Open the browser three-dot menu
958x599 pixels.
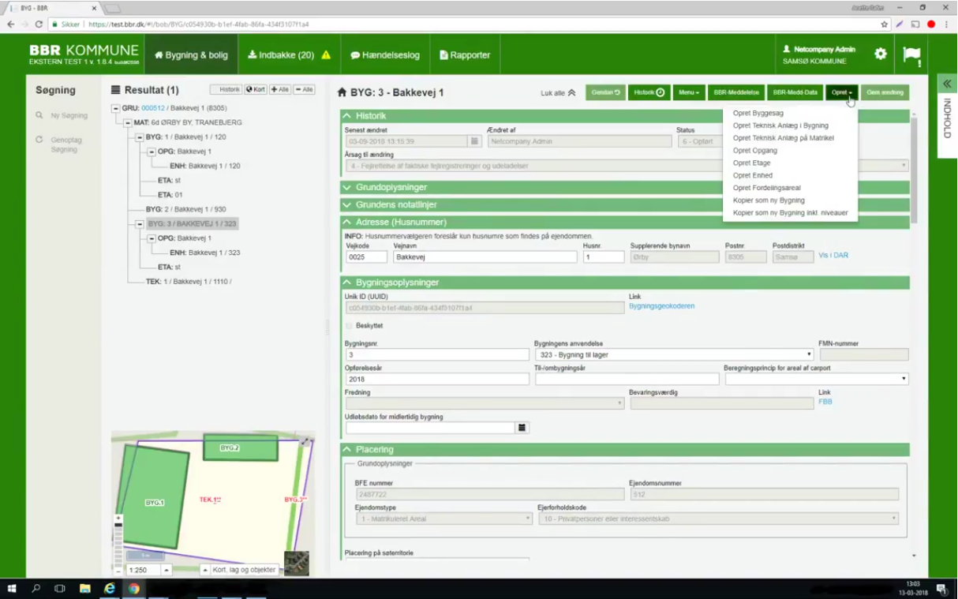pos(946,24)
